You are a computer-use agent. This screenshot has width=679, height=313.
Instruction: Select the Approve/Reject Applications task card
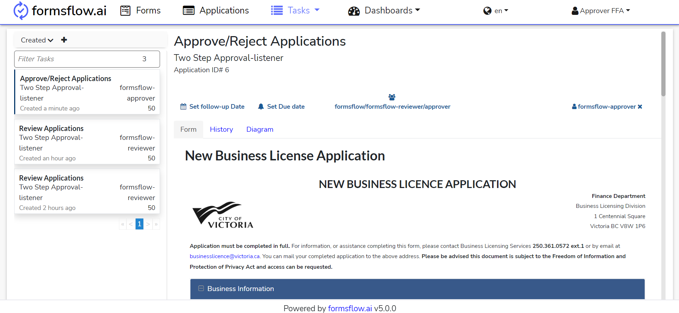(x=87, y=92)
